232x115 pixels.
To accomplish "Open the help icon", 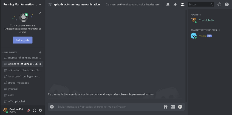I will [x=227, y=5].
